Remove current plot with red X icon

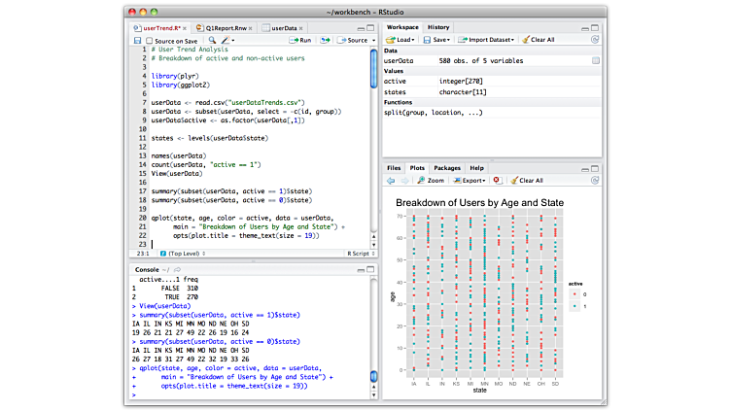[x=497, y=181]
